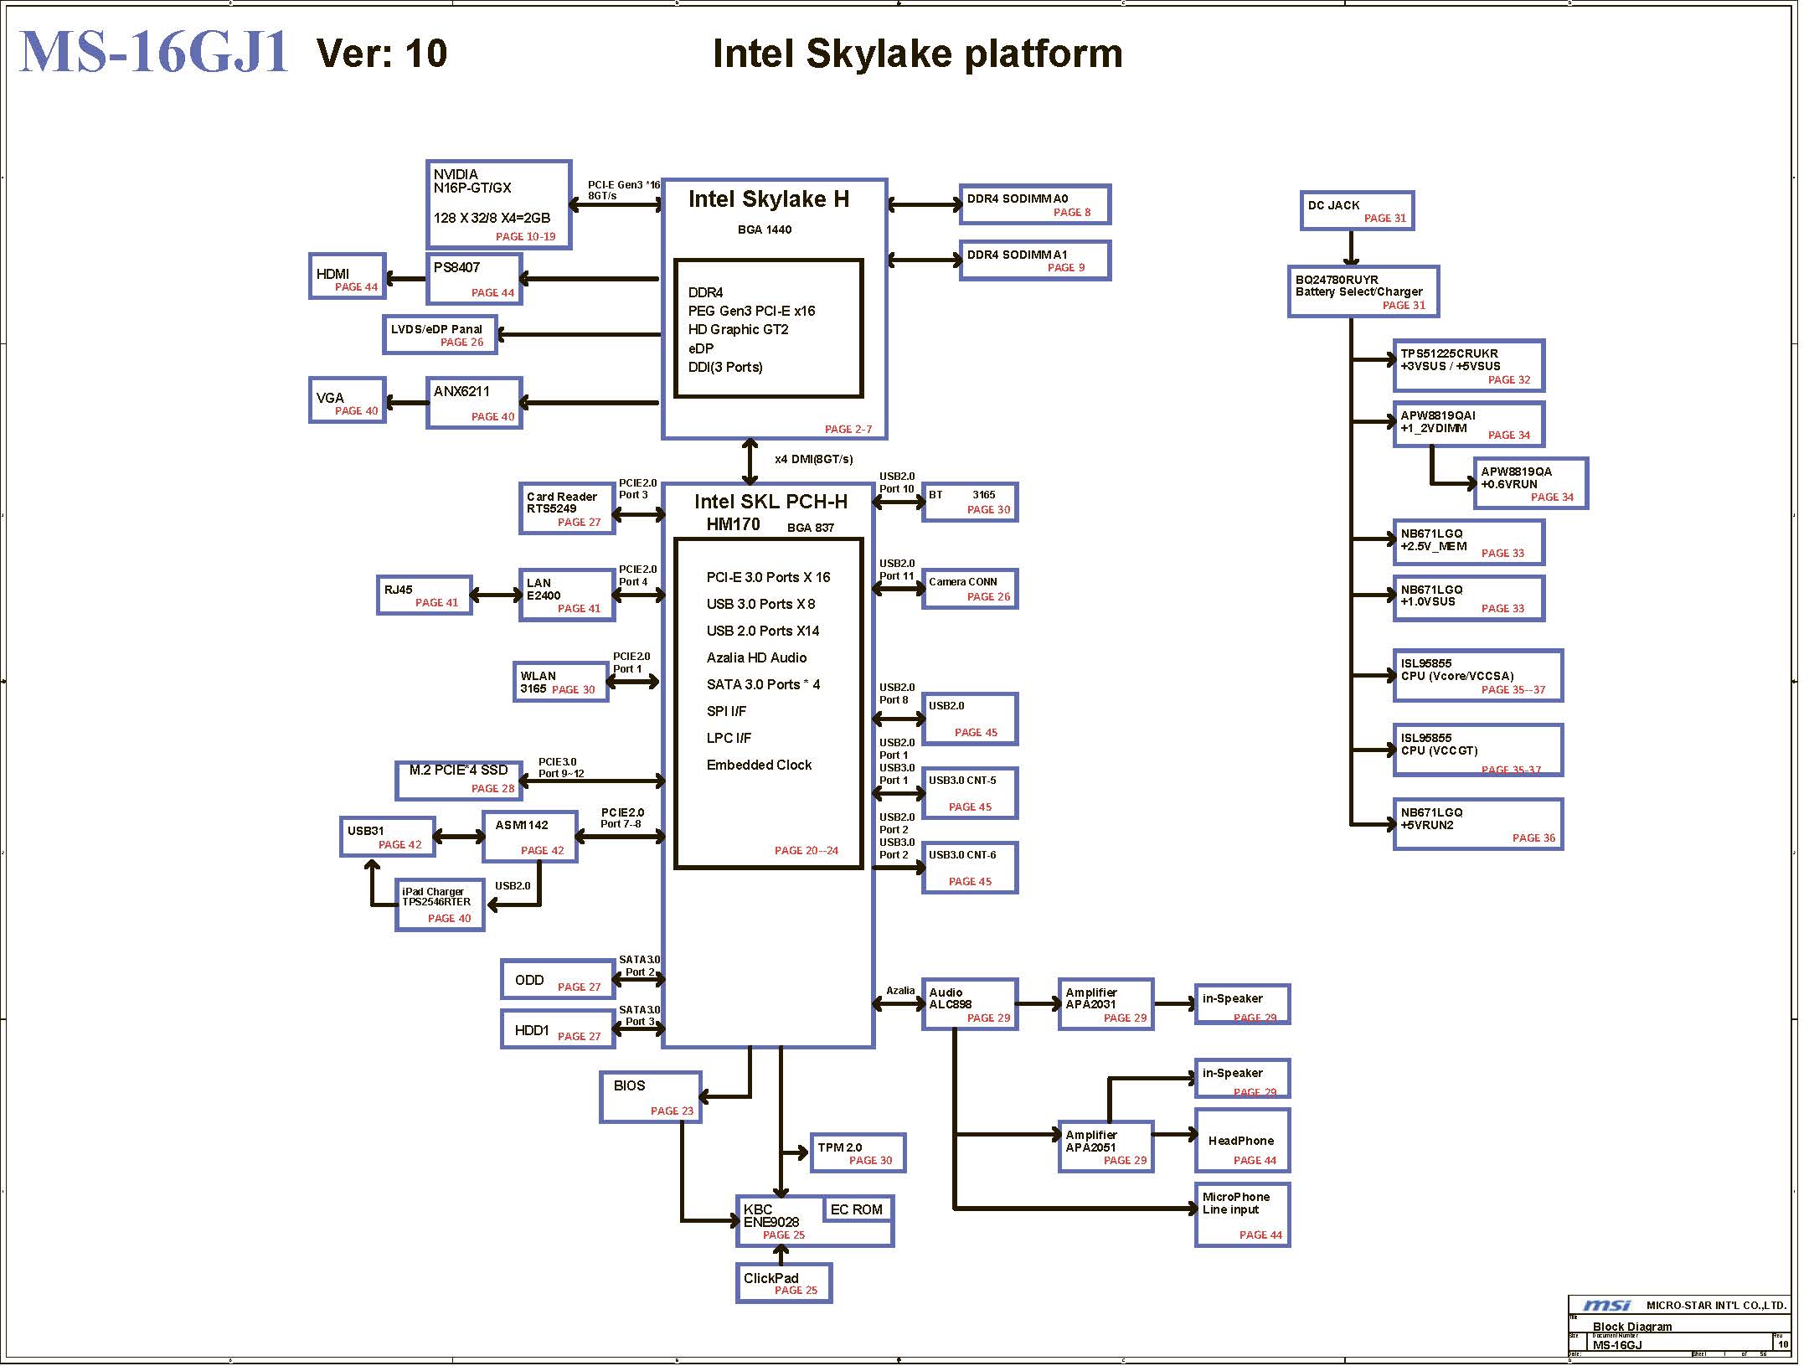Select the "HD Graphic GT2" line
Image resolution: width=1809 pixels, height=1366 pixels.
click(738, 329)
